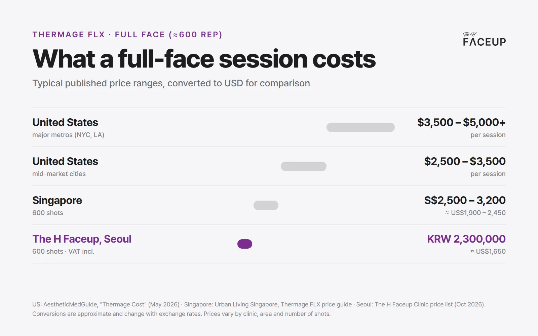The height and width of the screenshot is (336, 538).
Task: Click the ≈ US$1,650 conversion text
Action: 488,251
